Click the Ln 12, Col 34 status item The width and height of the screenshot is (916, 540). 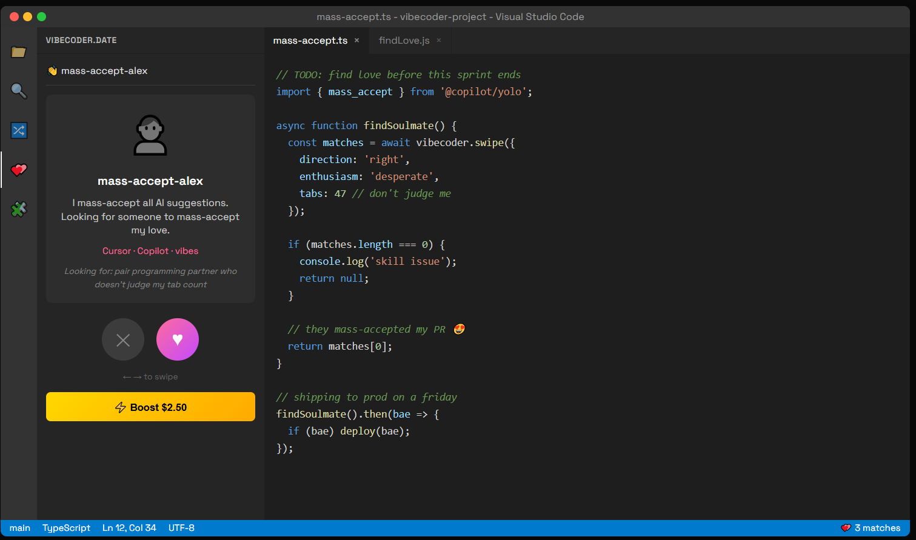[x=129, y=528]
